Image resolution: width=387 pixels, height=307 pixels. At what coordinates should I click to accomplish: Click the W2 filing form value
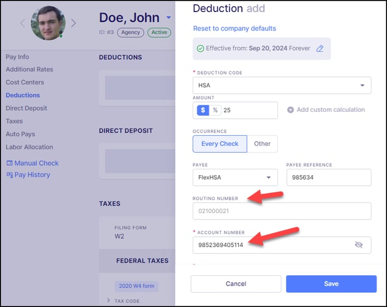click(x=119, y=236)
